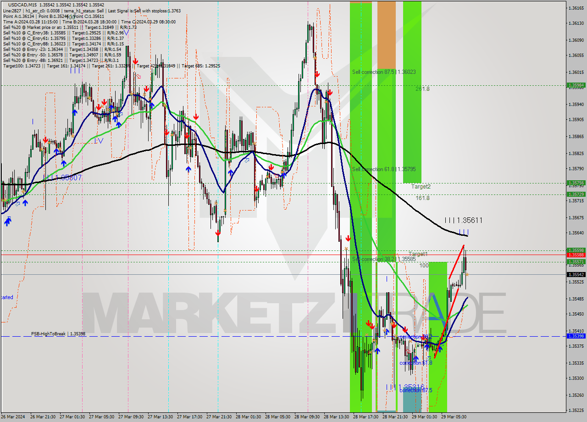
Task: Click the 161.8 Fibonacci level label
Action: 422,198
